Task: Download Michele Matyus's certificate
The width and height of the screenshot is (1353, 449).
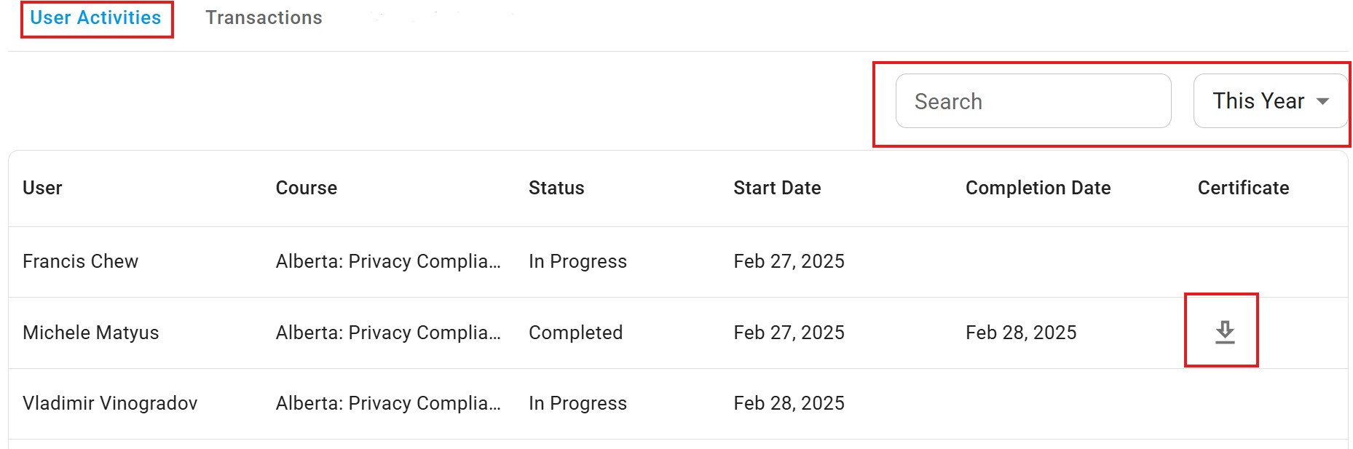Action: coord(1225,332)
